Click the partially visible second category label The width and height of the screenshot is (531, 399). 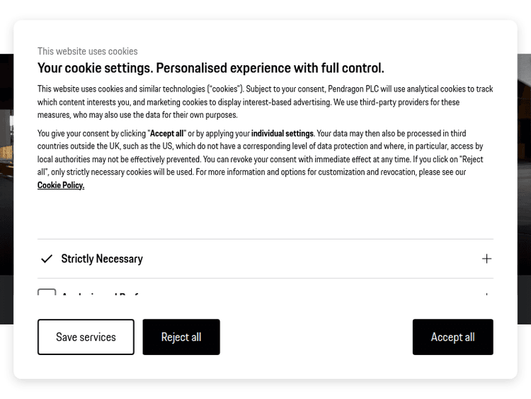pyautogui.click(x=99, y=295)
